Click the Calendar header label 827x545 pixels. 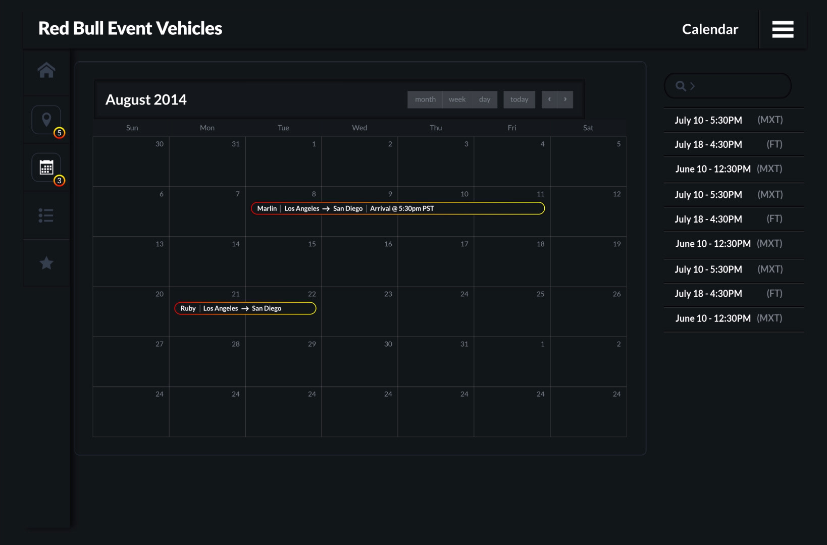pos(710,29)
